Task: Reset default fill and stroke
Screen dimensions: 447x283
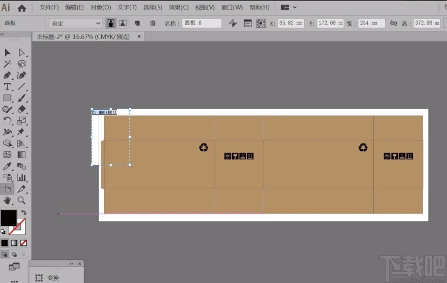Action: tap(3, 232)
